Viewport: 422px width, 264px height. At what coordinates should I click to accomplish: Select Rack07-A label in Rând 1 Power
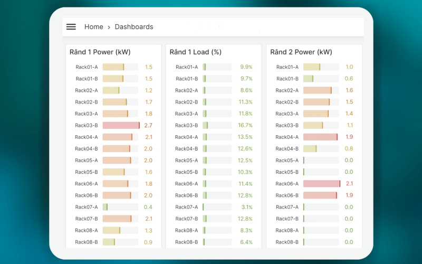87,207
